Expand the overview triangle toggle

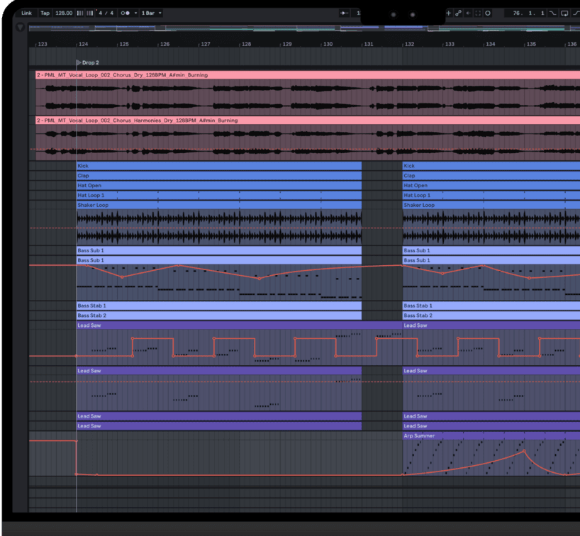(x=20, y=28)
